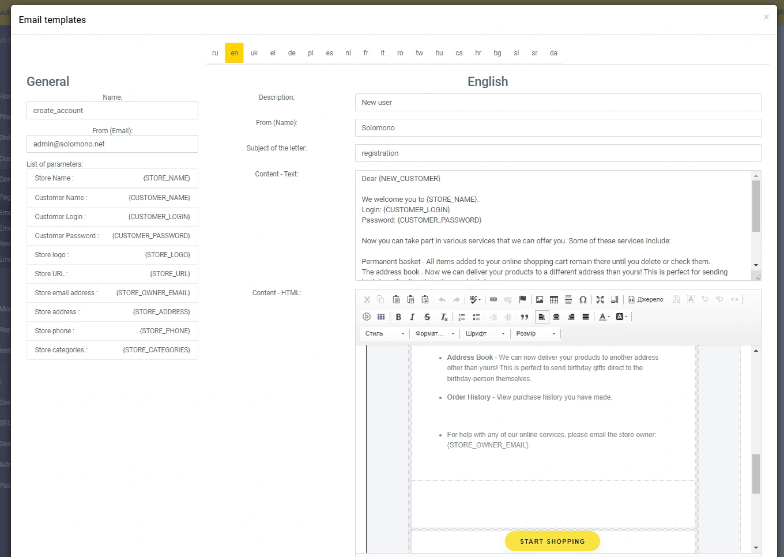Remove formatting from selected text

coord(444,317)
